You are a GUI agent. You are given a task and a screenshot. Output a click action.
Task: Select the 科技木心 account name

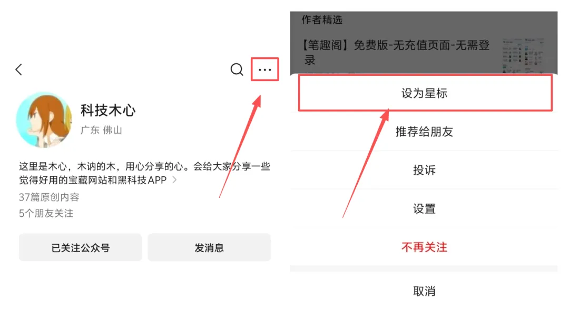coord(108,111)
